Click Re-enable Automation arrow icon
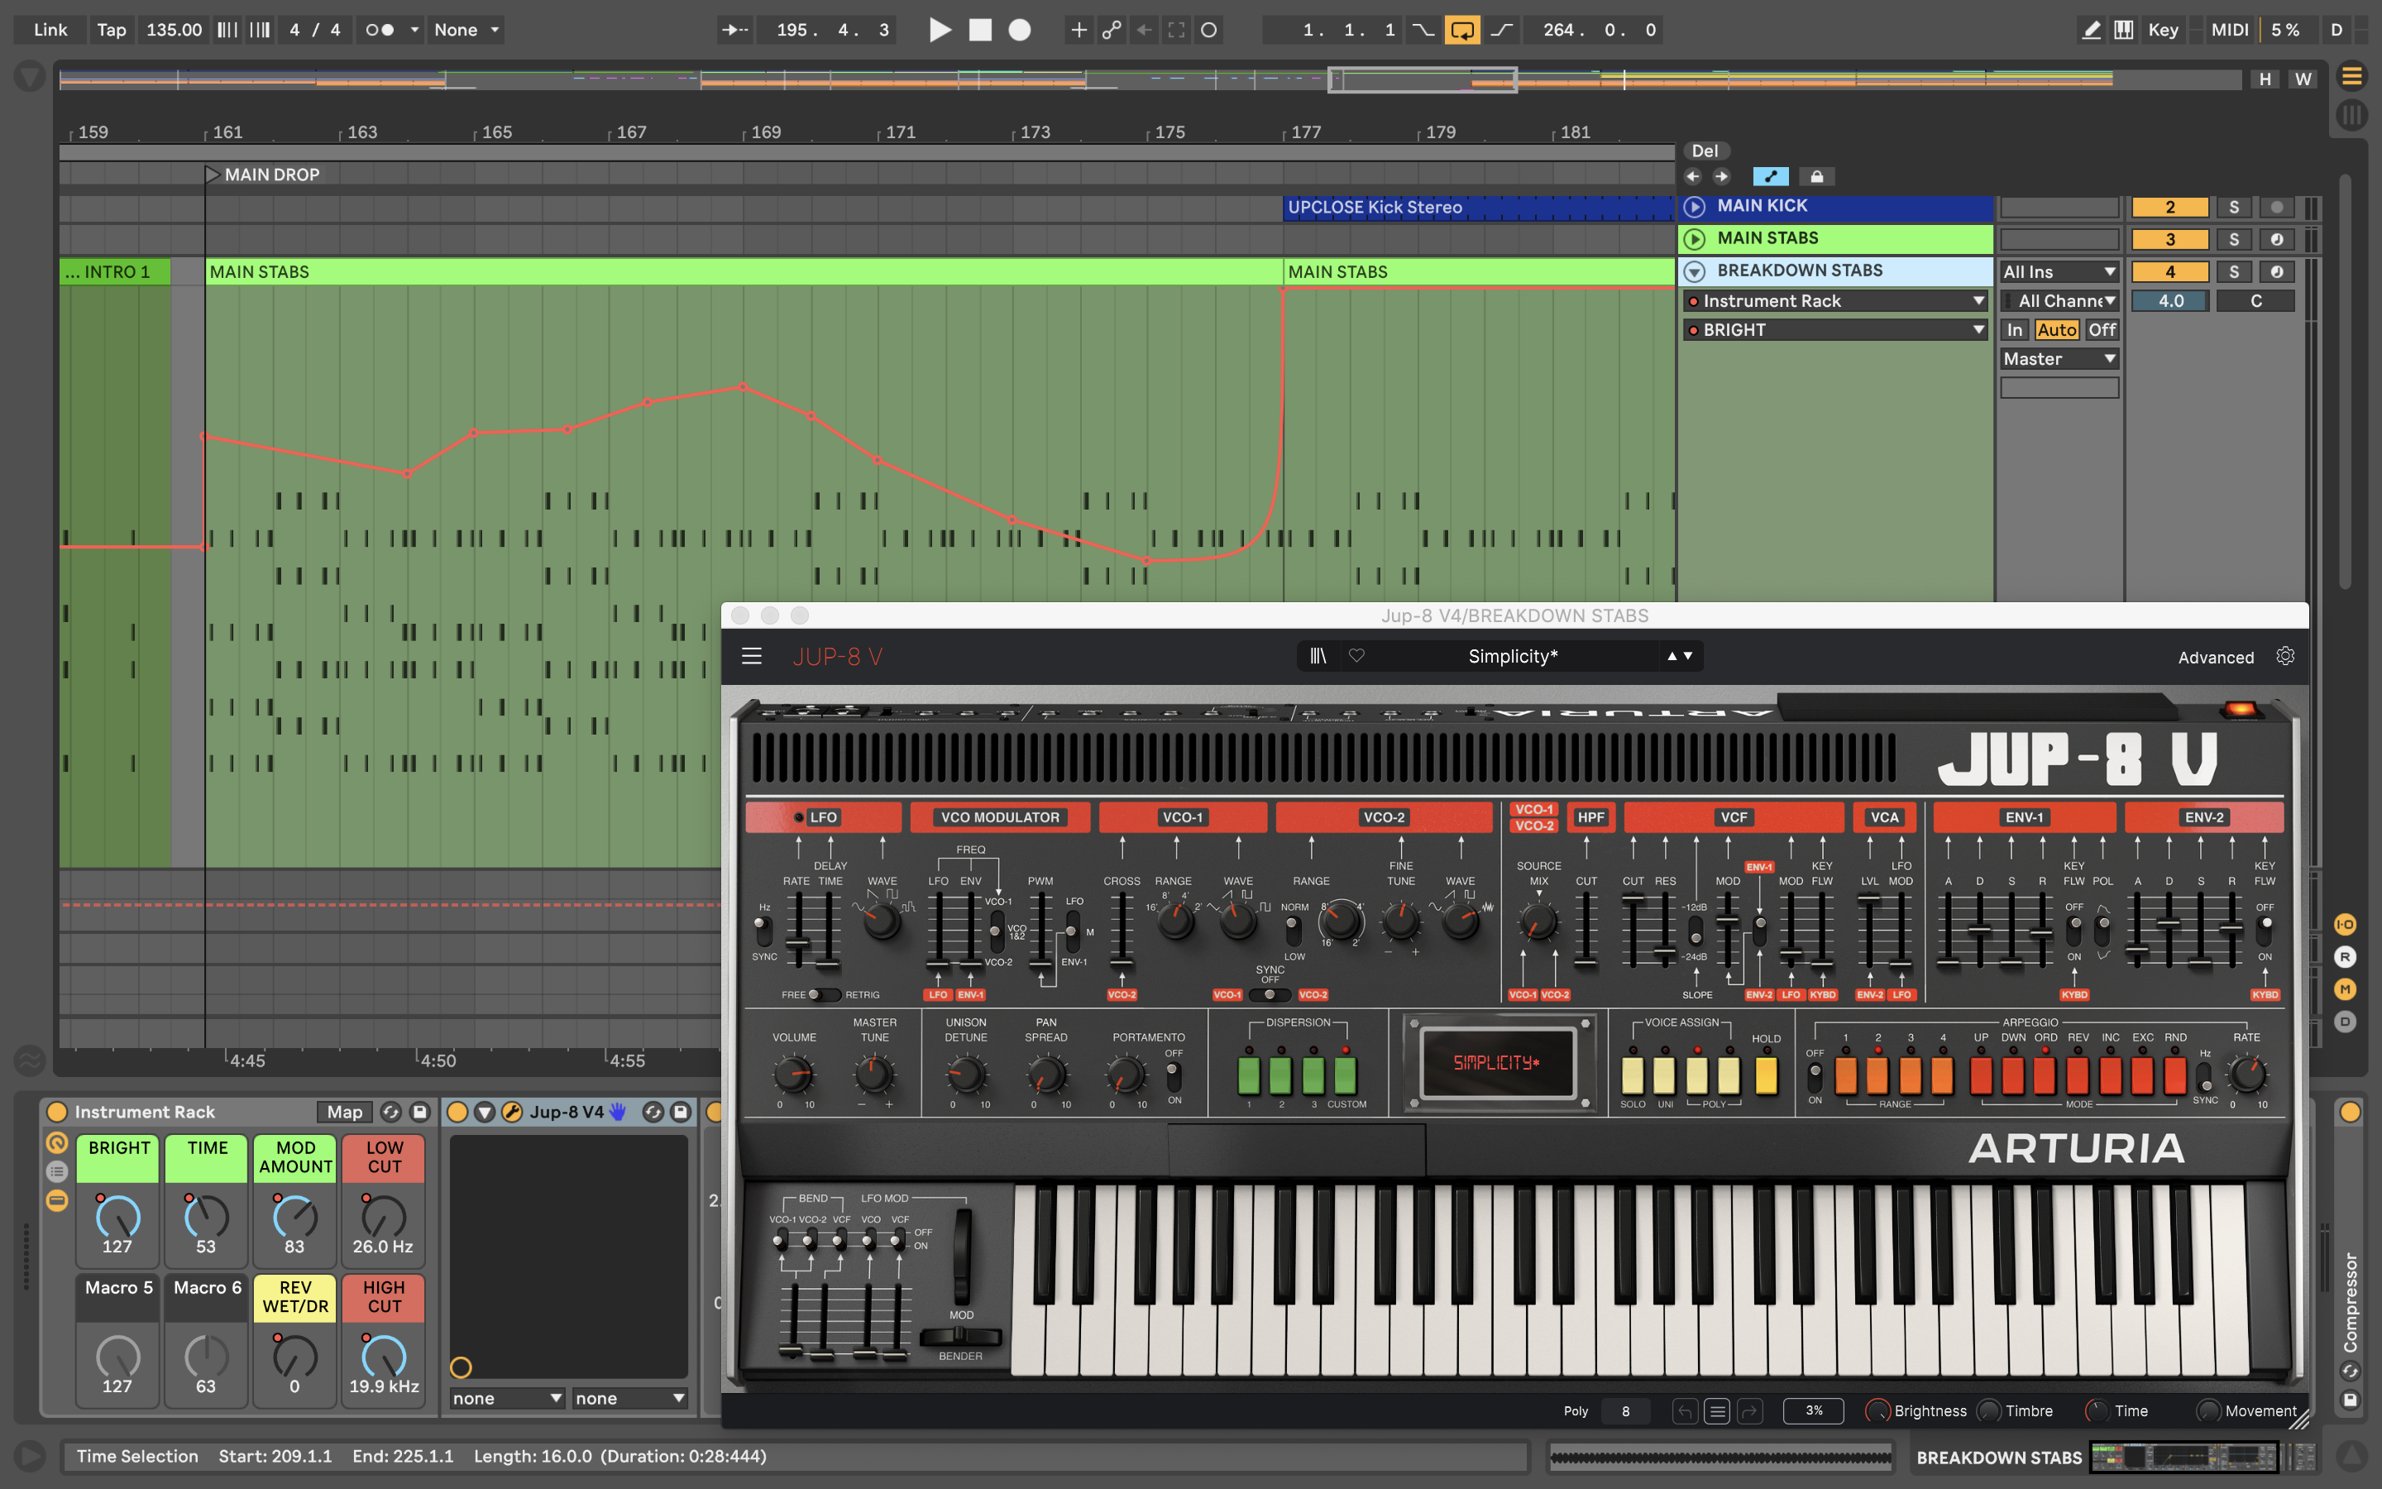The image size is (2382, 1489). pos(1144,30)
